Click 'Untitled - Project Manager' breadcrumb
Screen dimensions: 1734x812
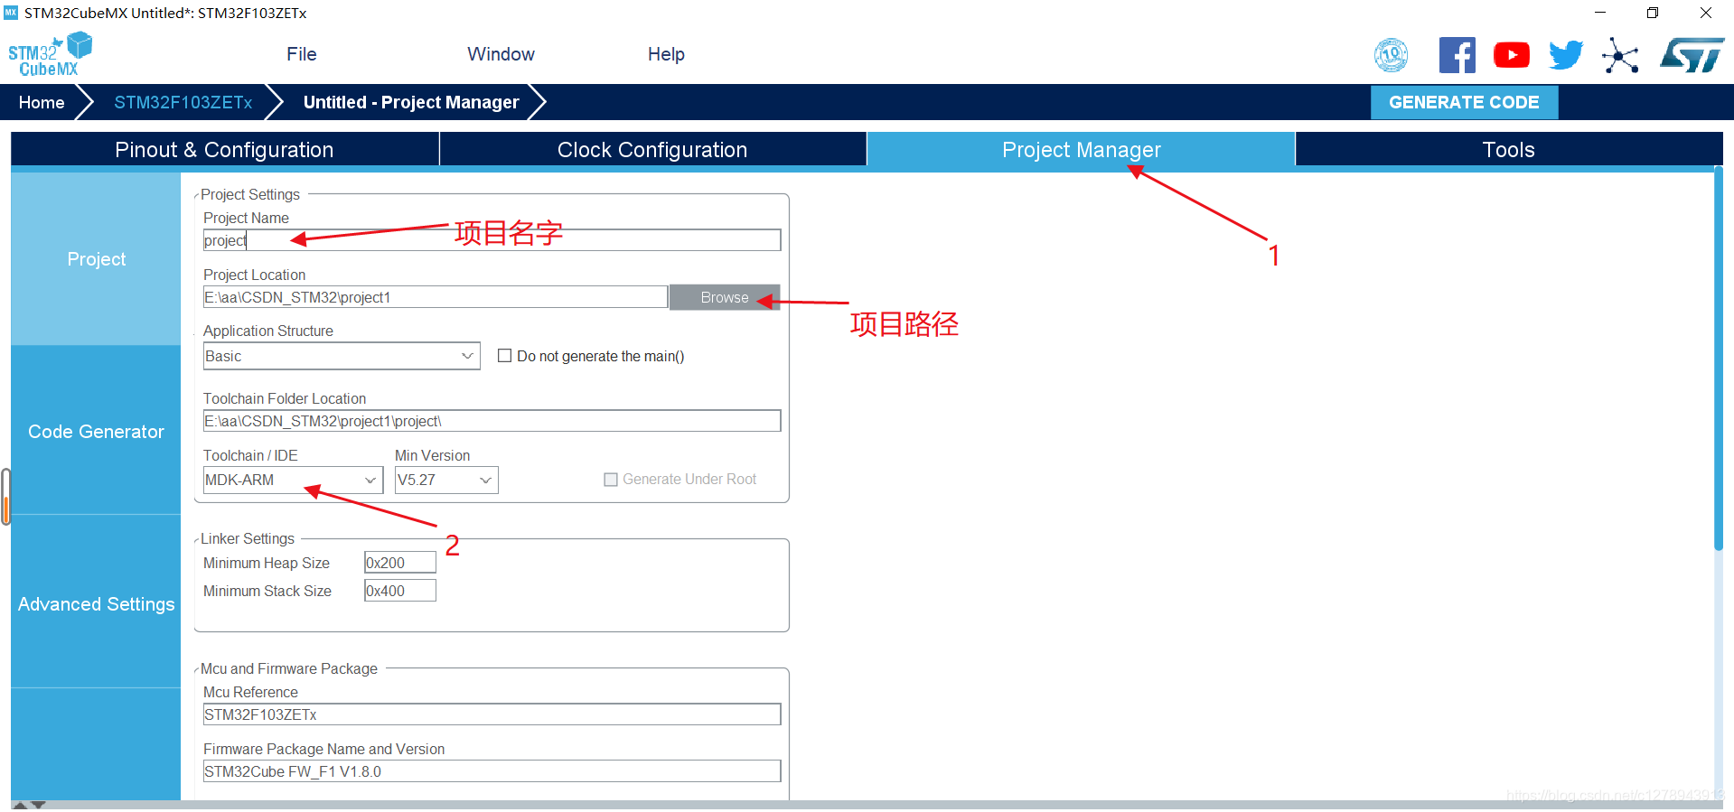tap(411, 102)
